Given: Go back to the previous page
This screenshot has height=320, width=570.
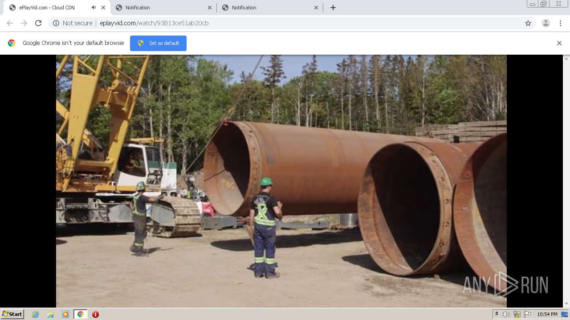Looking at the screenshot, I should [10, 23].
